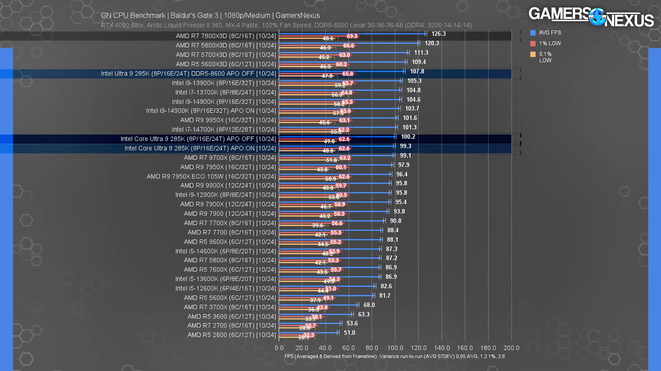
Task: Select the AMD R7 5800X3D row label
Action: pos(226,45)
